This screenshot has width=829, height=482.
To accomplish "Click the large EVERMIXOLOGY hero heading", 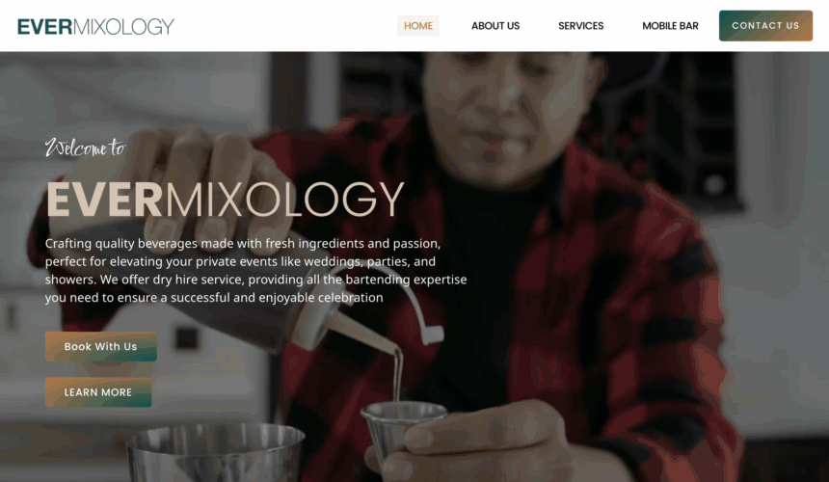I will (226, 200).
